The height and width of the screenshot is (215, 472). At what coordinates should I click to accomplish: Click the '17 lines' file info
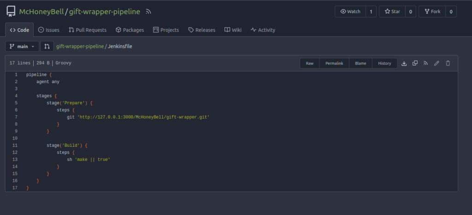(x=20, y=63)
